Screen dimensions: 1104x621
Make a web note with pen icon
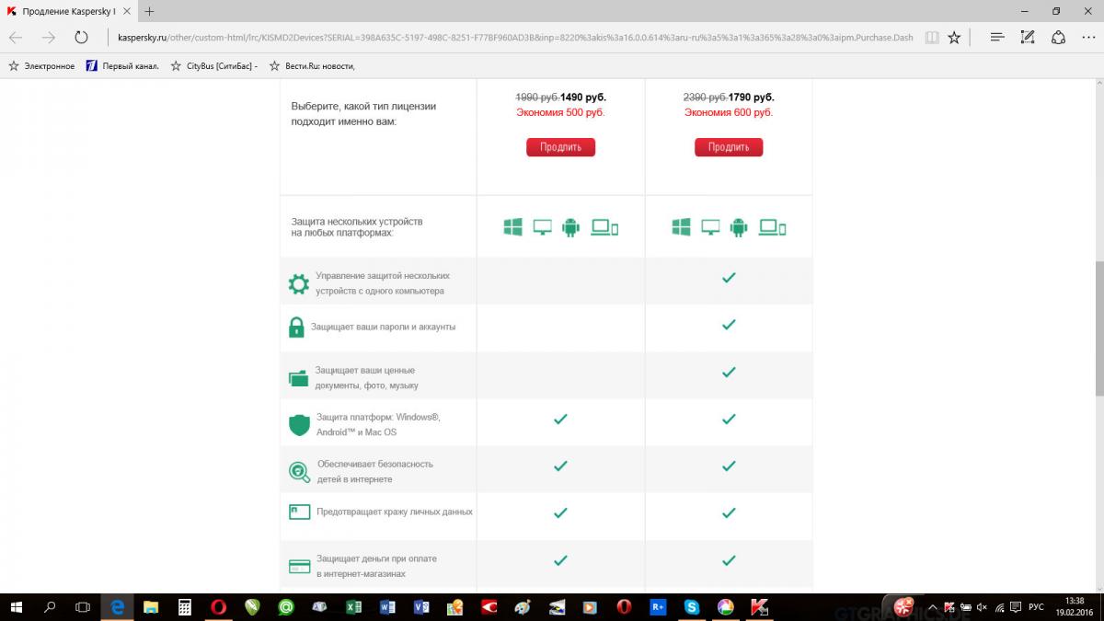pyautogui.click(x=1029, y=38)
